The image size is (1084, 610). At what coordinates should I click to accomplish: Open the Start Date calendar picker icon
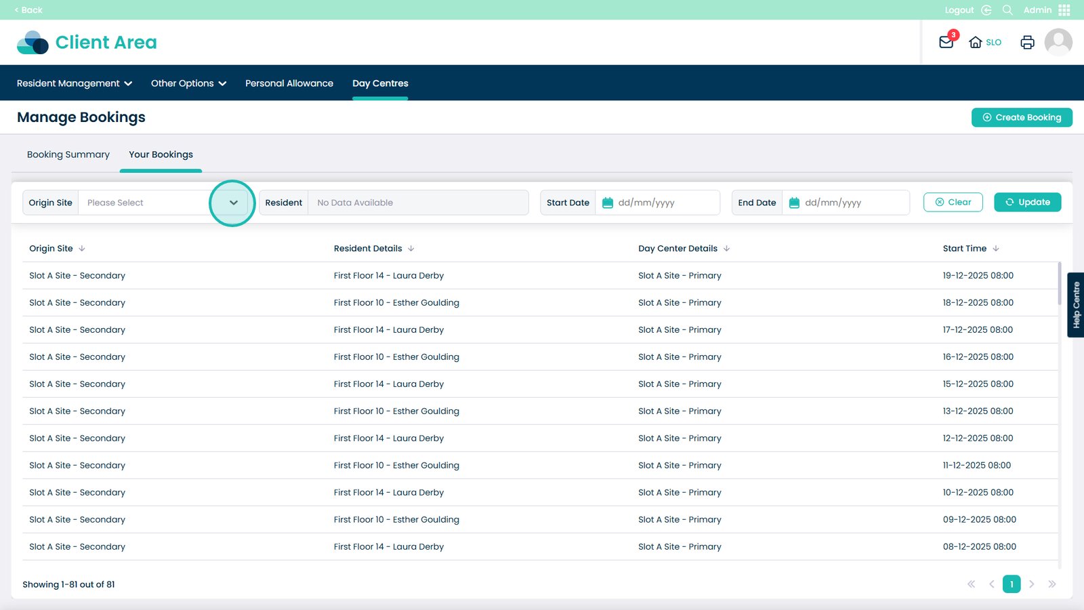pos(608,203)
